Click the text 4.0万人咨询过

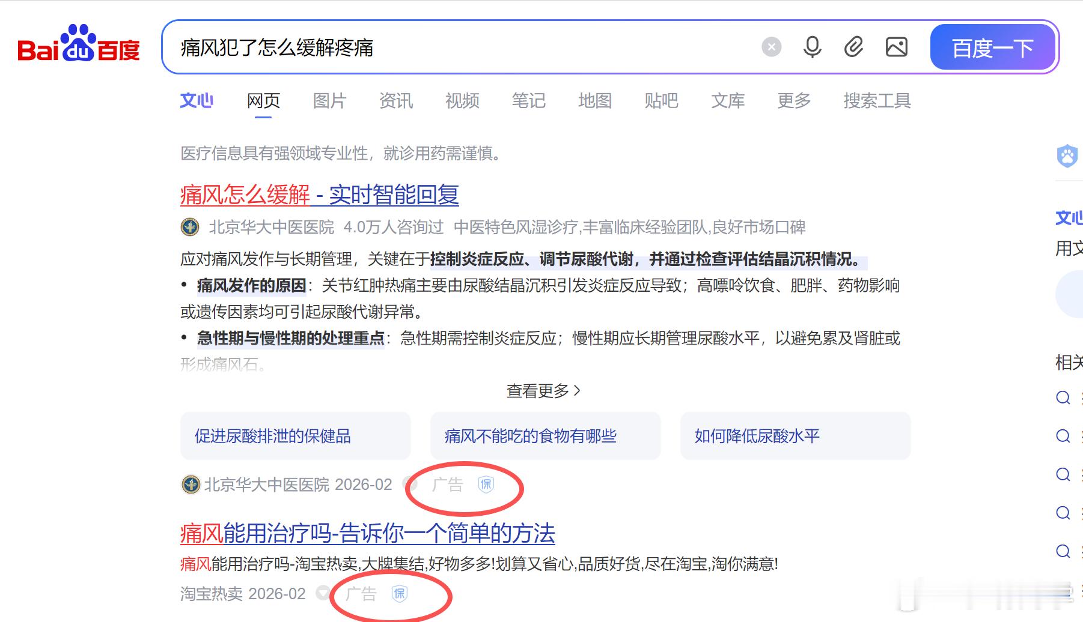click(x=394, y=228)
